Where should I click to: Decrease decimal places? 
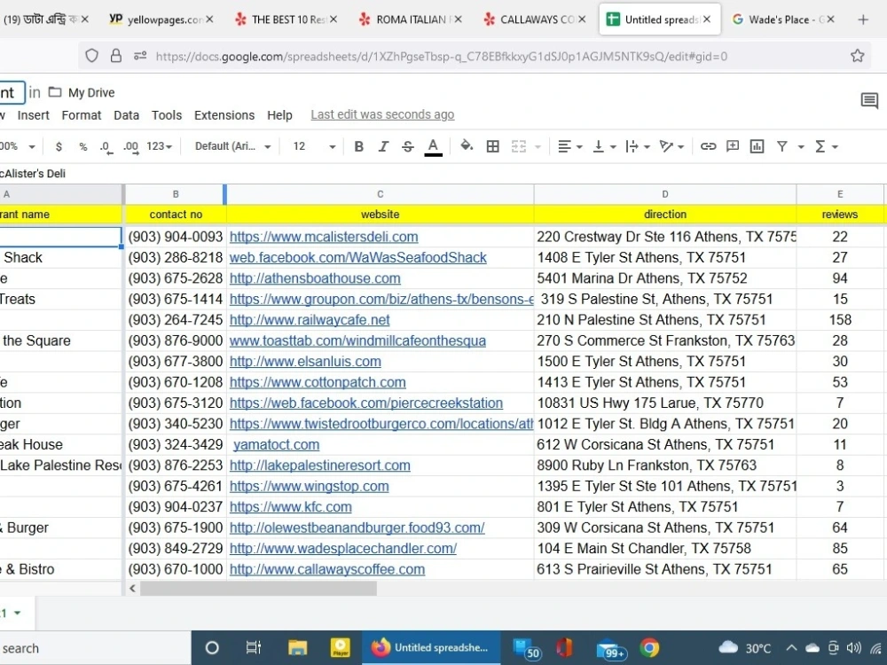point(106,147)
